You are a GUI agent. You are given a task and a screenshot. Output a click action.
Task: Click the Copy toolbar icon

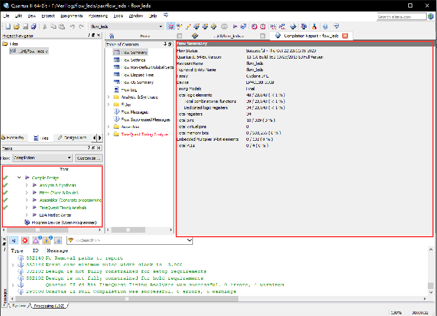(53, 26)
